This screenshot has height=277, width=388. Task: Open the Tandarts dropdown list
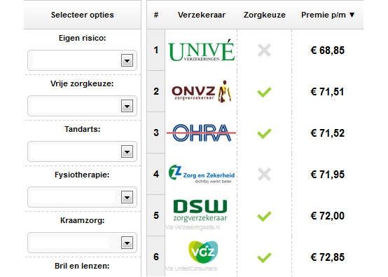point(82,151)
